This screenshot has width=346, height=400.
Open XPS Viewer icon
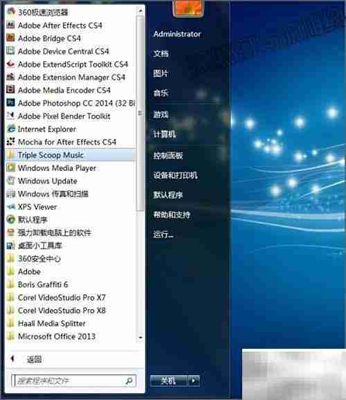[10, 207]
